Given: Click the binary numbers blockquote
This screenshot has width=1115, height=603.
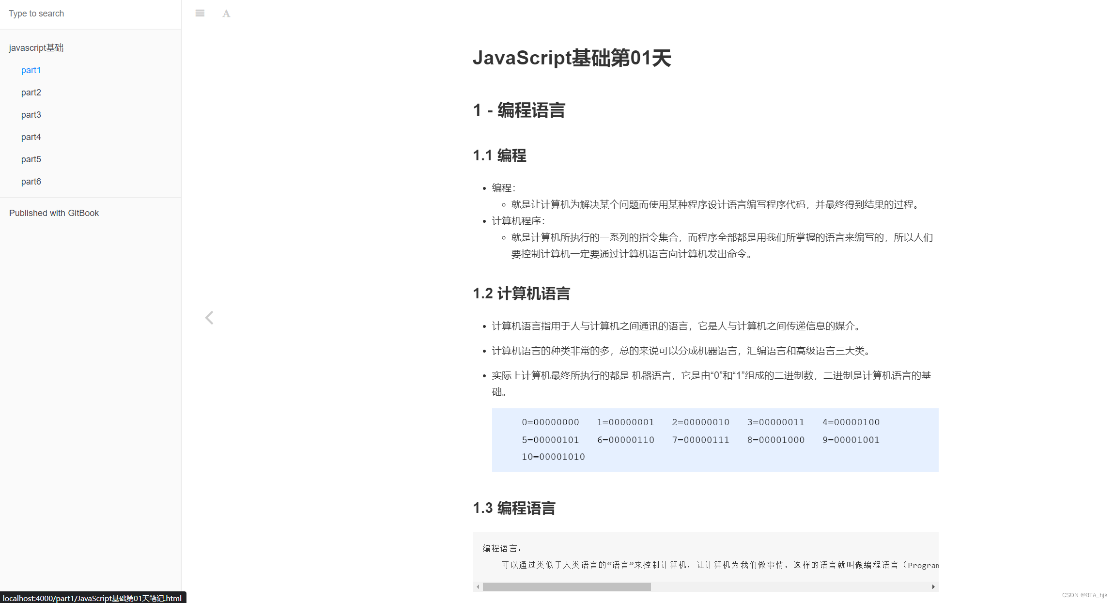Looking at the screenshot, I should pos(715,440).
